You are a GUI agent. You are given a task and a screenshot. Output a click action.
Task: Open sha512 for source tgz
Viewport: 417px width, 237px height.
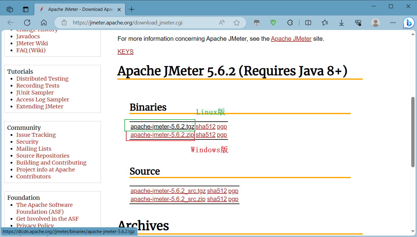point(217,191)
